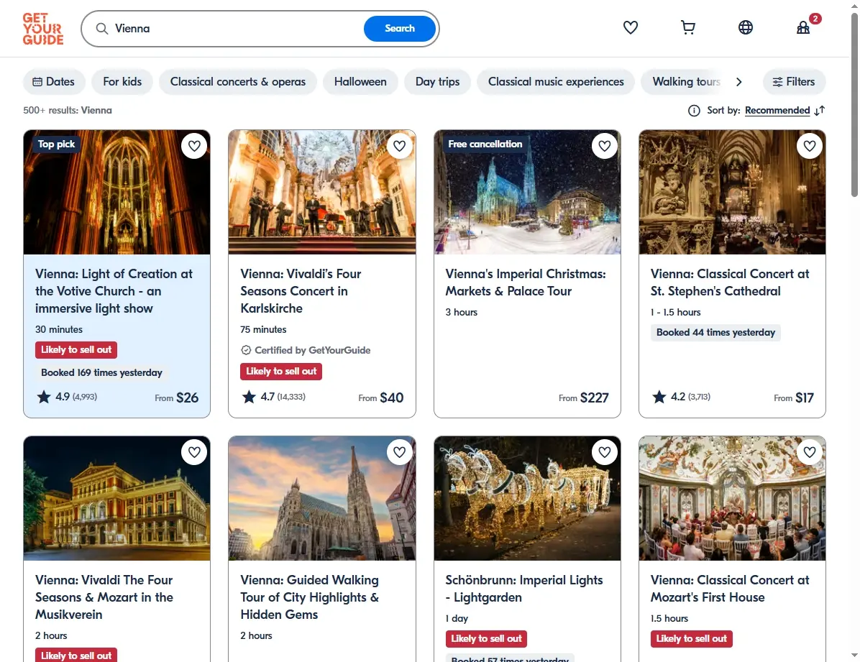Click the rating star on St. Stephen's concert card
This screenshot has width=860, height=662.
click(x=659, y=397)
